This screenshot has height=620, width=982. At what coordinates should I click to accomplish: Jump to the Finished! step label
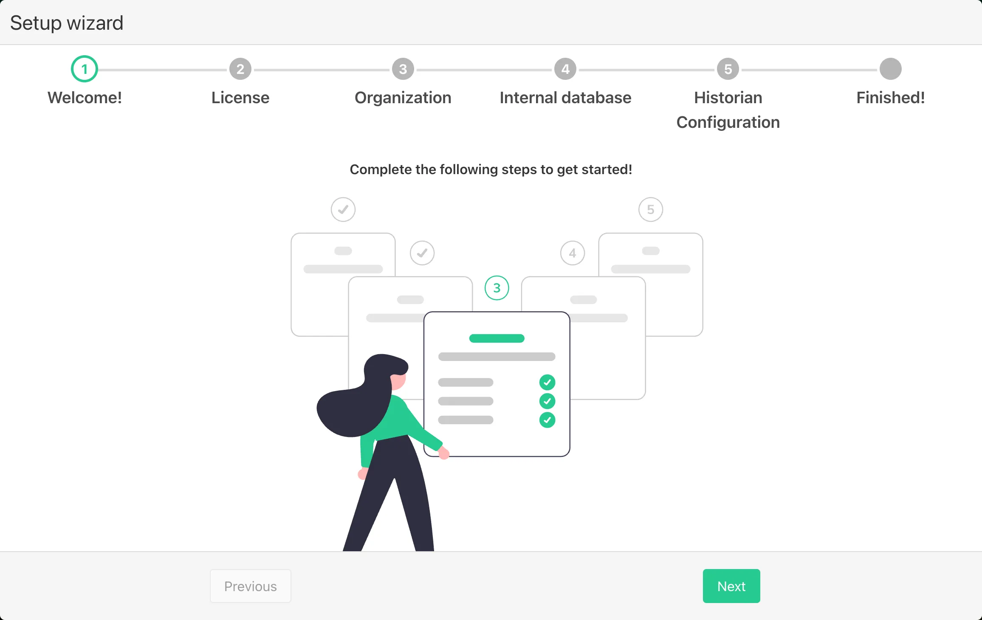pos(891,98)
